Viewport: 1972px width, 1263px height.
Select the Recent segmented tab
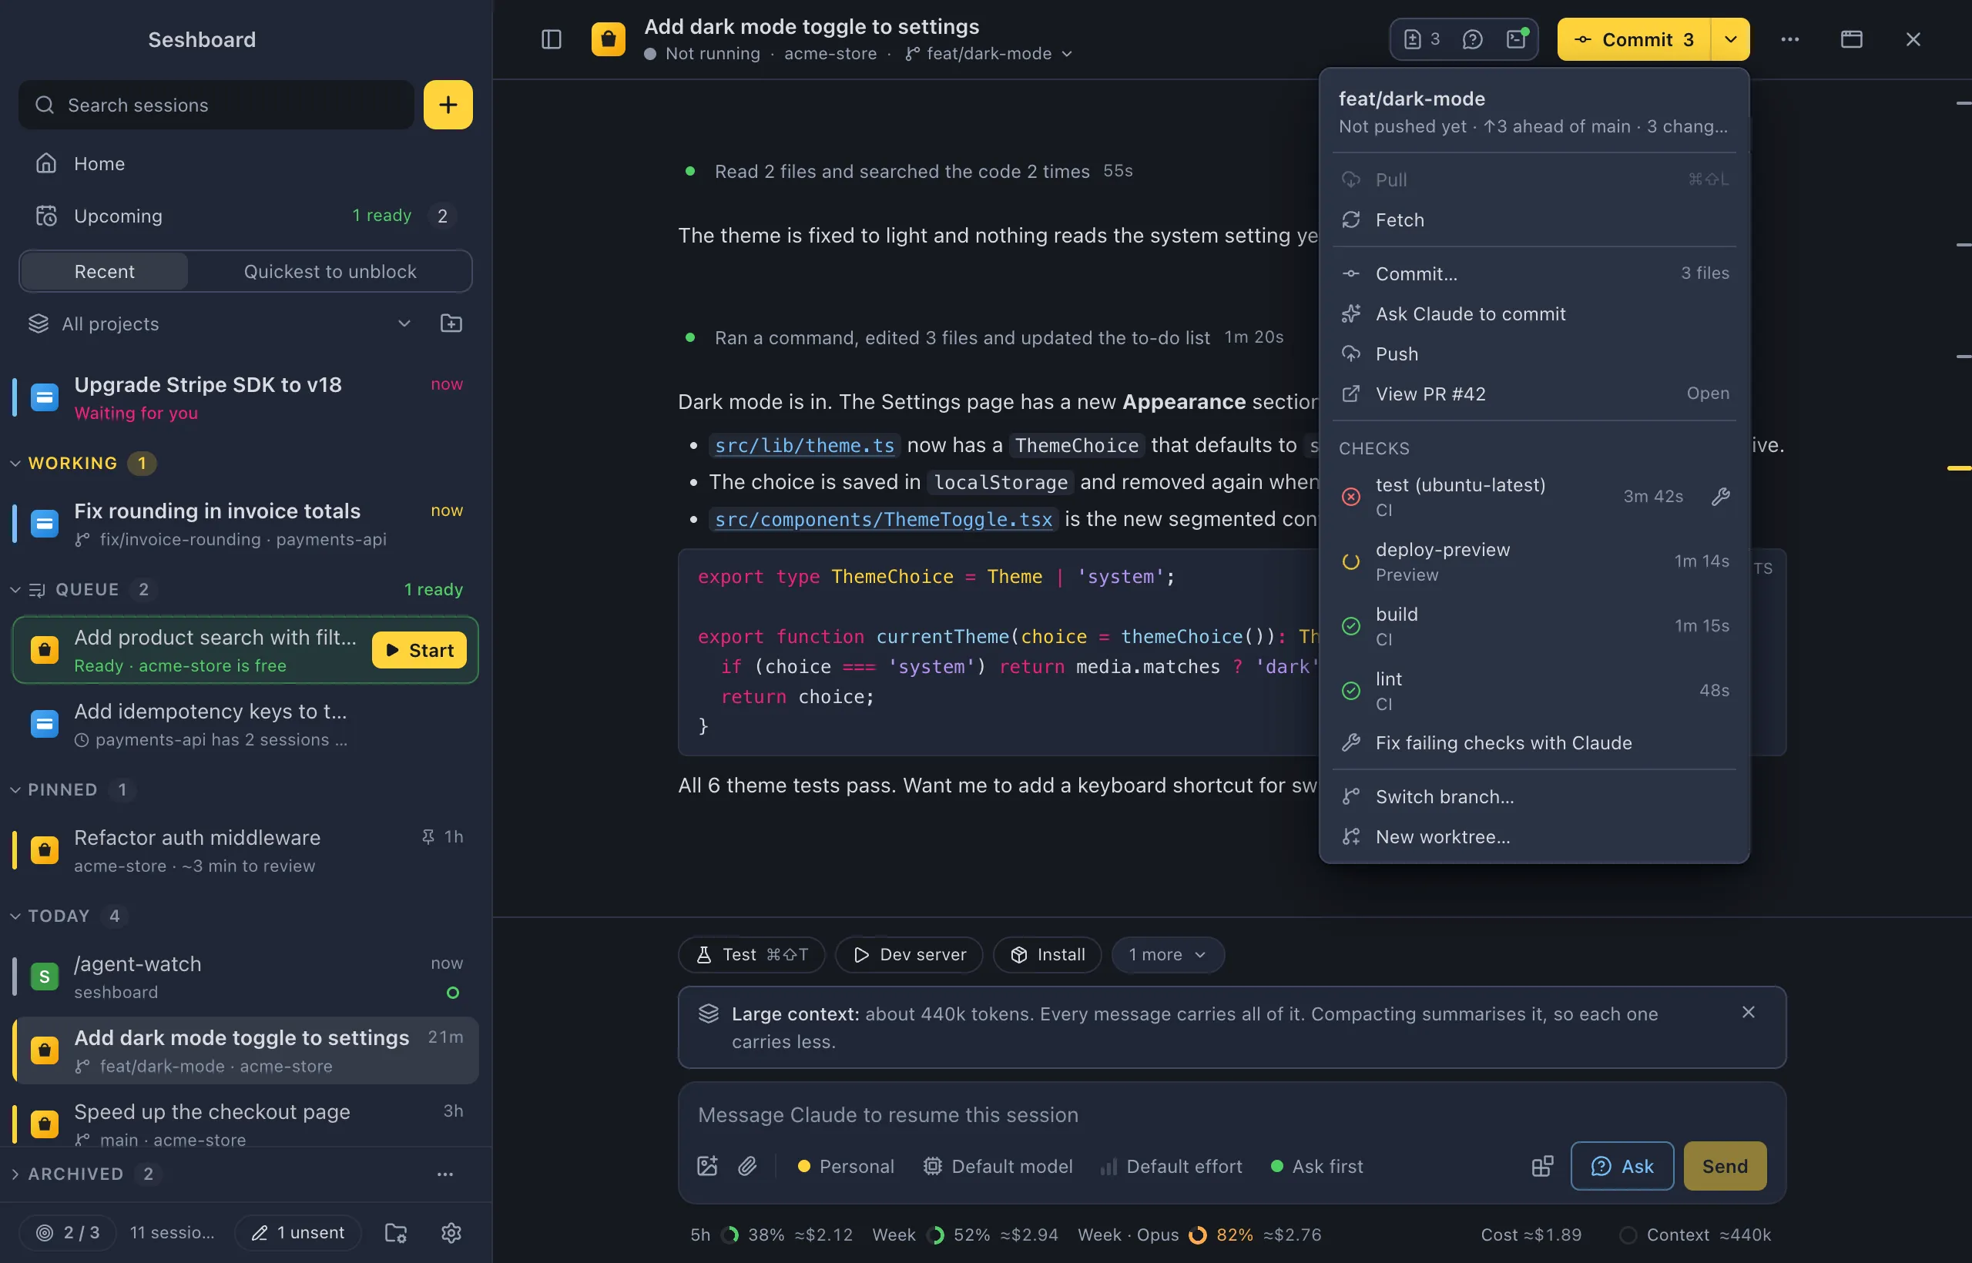point(104,271)
